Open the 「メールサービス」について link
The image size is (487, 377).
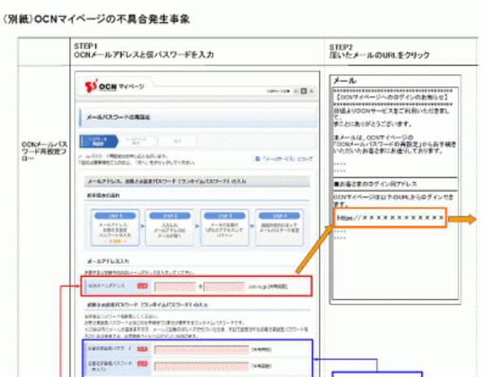coord(287,158)
